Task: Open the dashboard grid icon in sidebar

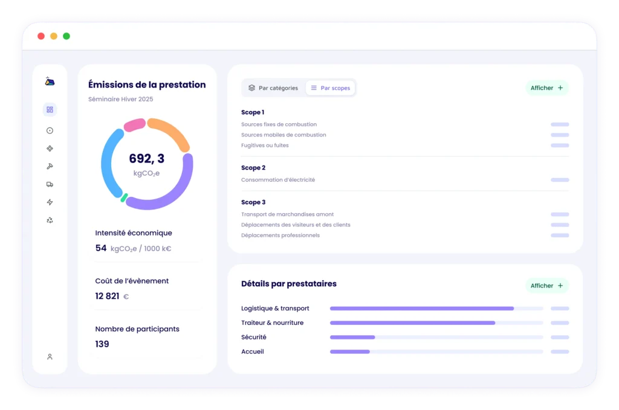Action: (50, 110)
